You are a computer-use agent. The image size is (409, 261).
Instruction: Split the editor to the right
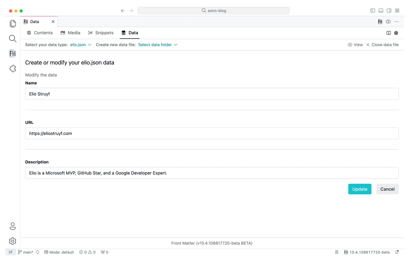[388, 22]
